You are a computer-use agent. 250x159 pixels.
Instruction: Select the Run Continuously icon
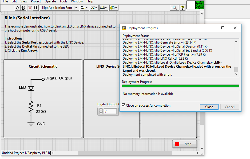pos(22,8)
